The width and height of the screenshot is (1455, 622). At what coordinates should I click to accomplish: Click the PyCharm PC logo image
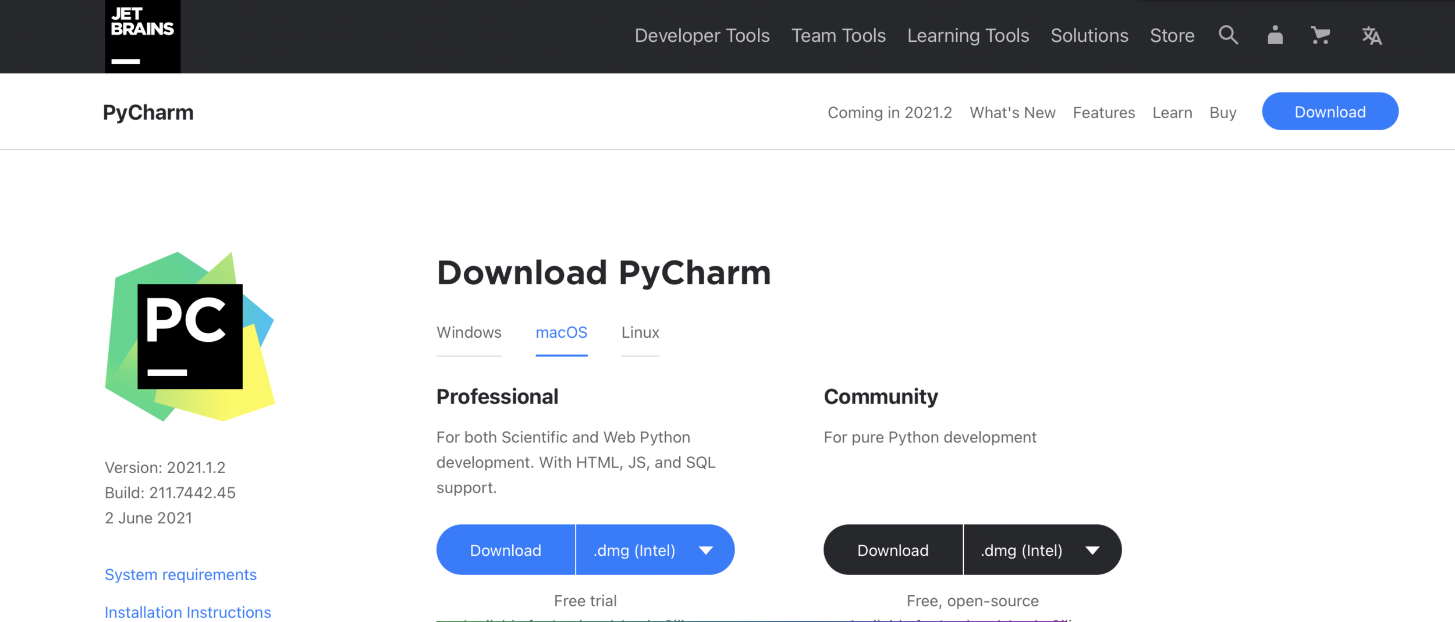click(x=190, y=337)
